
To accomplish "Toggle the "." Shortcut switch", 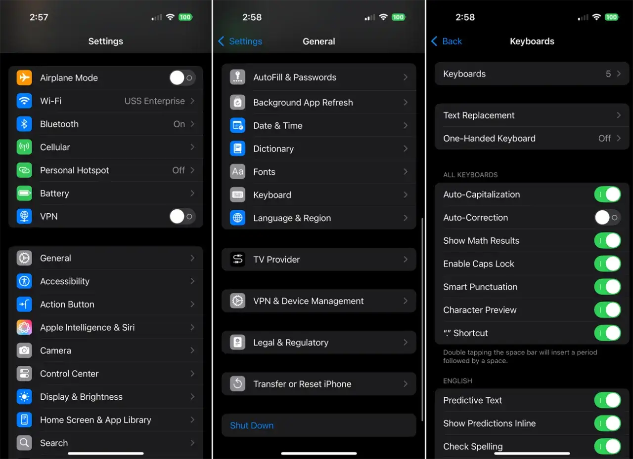I will [x=607, y=333].
